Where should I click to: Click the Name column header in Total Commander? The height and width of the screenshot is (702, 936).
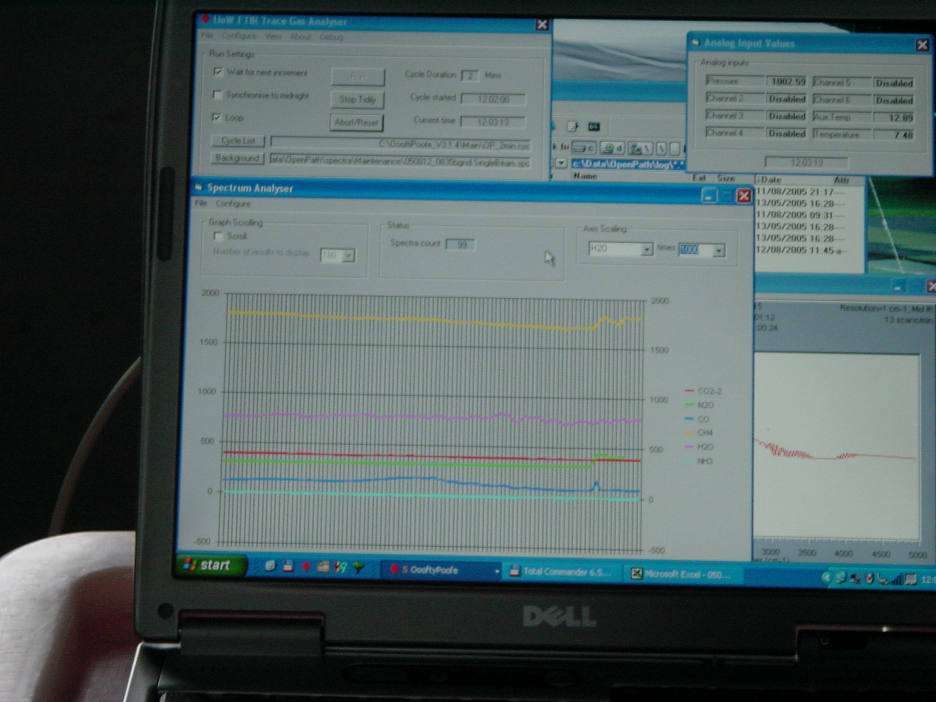pyautogui.click(x=585, y=175)
